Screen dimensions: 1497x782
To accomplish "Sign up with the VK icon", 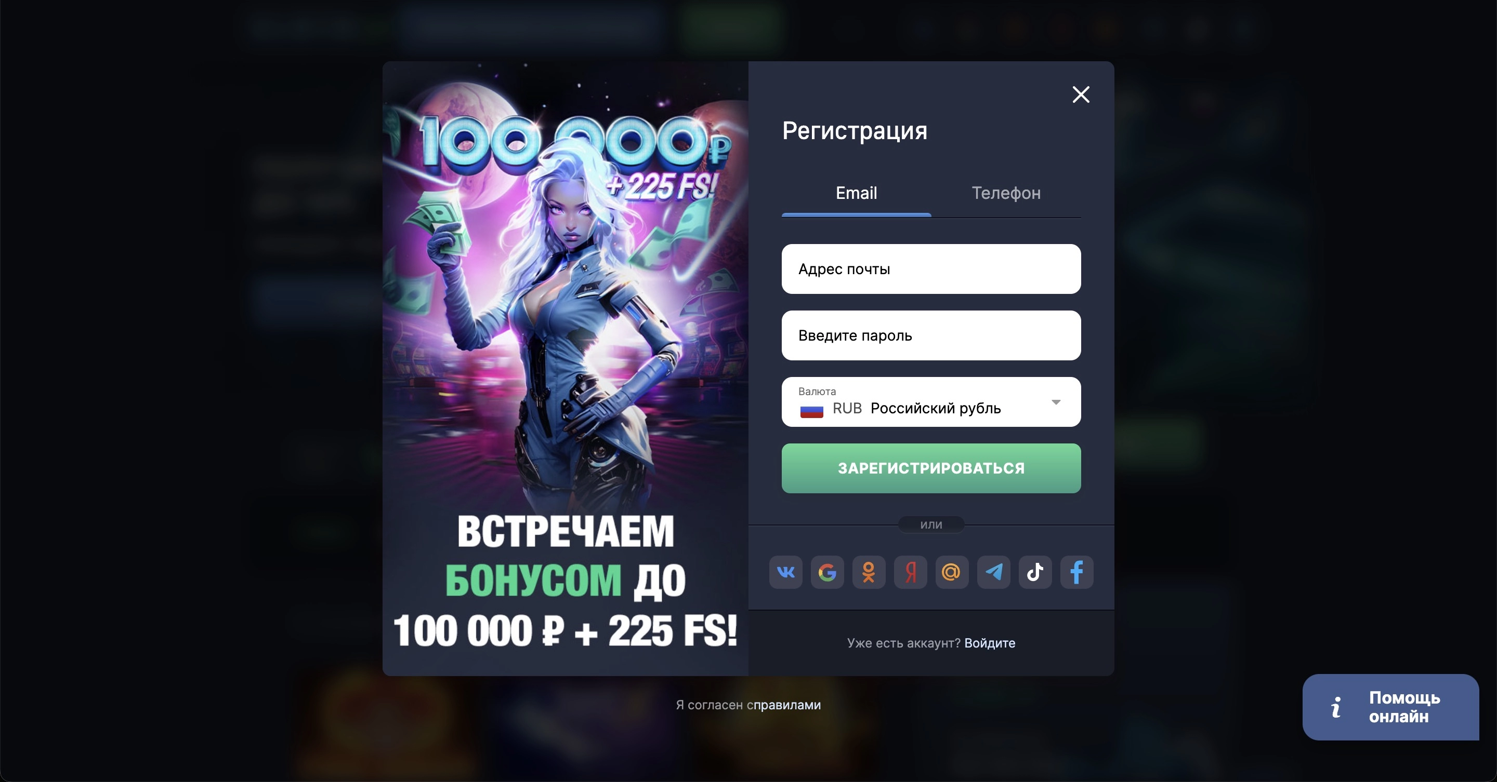I will pyautogui.click(x=786, y=572).
